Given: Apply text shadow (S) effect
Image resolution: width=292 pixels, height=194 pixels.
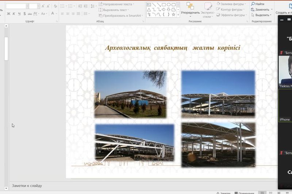Looking at the screenshot, I should tap(24, 14).
